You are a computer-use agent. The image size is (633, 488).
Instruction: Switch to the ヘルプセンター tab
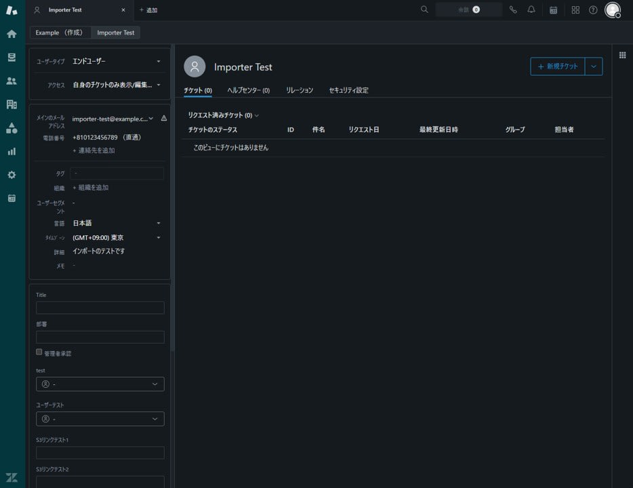(x=248, y=90)
